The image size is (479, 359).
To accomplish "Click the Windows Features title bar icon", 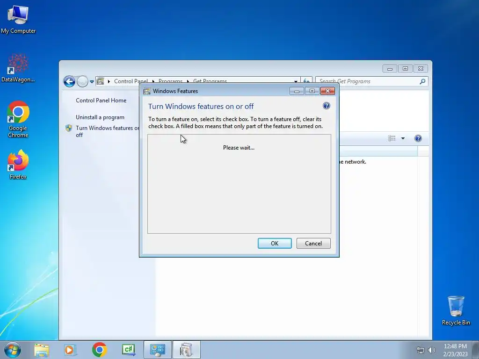I will (147, 91).
